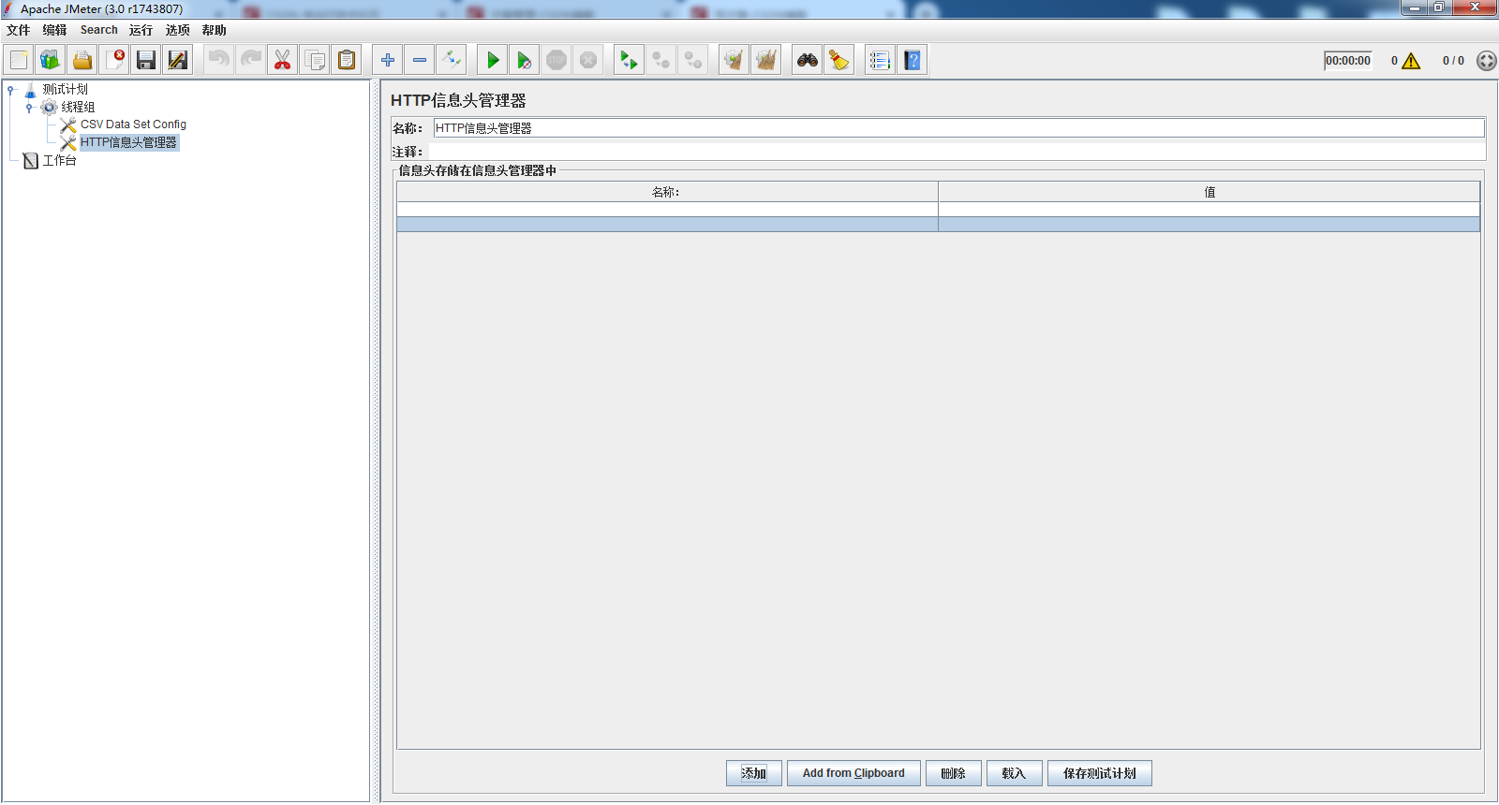1499x805 pixels.
Task: Click the Shutdown test icon
Action: [x=588, y=60]
